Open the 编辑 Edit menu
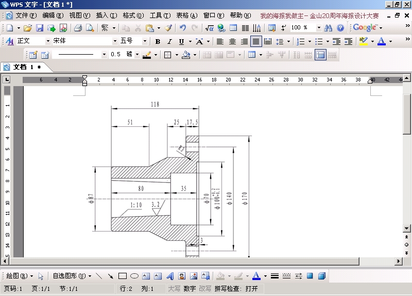The height and width of the screenshot is (296, 412). click(53, 15)
